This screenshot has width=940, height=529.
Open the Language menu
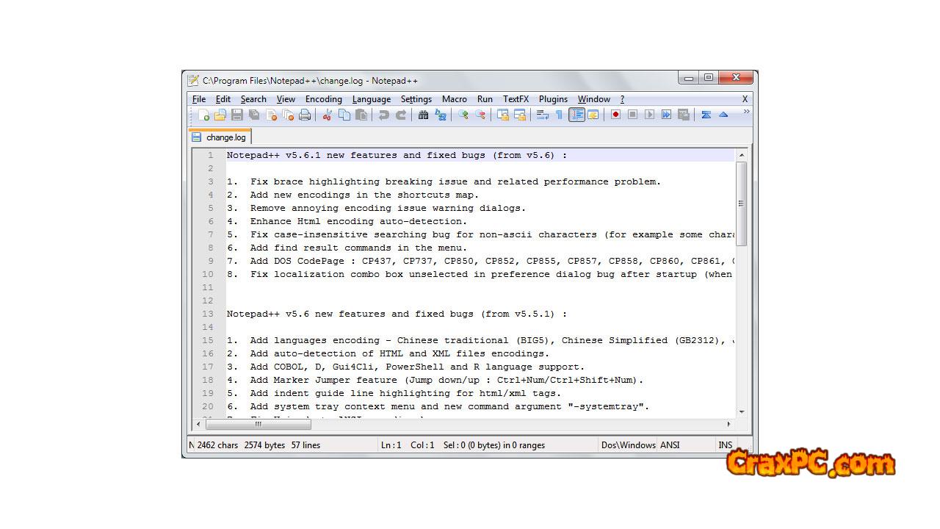(371, 99)
